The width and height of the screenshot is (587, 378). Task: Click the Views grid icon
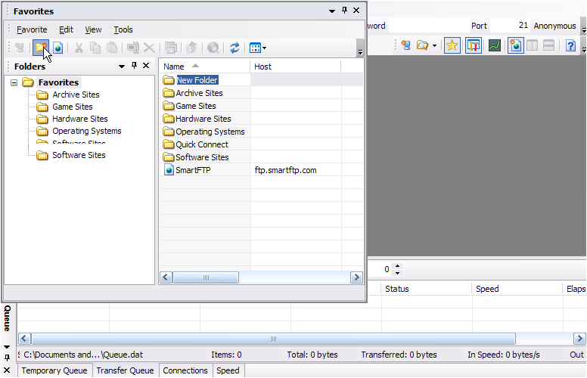coord(255,48)
